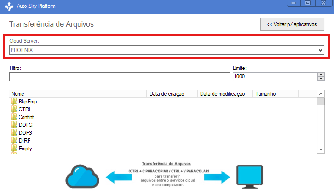Viewport: 334px width, 195px height.
Task: Click the Voltar p/ aplicativos button
Action: [292, 24]
